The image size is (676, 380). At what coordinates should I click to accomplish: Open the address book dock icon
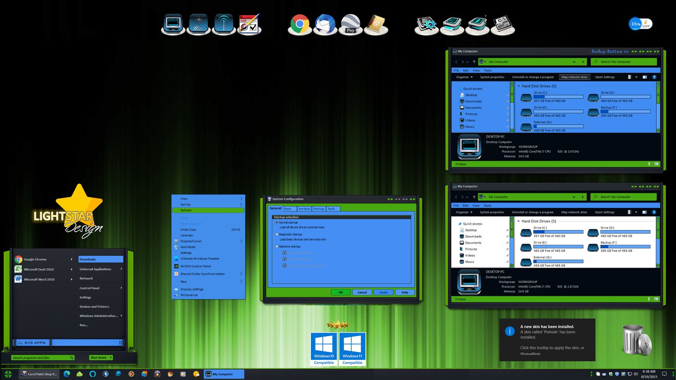coord(376,24)
